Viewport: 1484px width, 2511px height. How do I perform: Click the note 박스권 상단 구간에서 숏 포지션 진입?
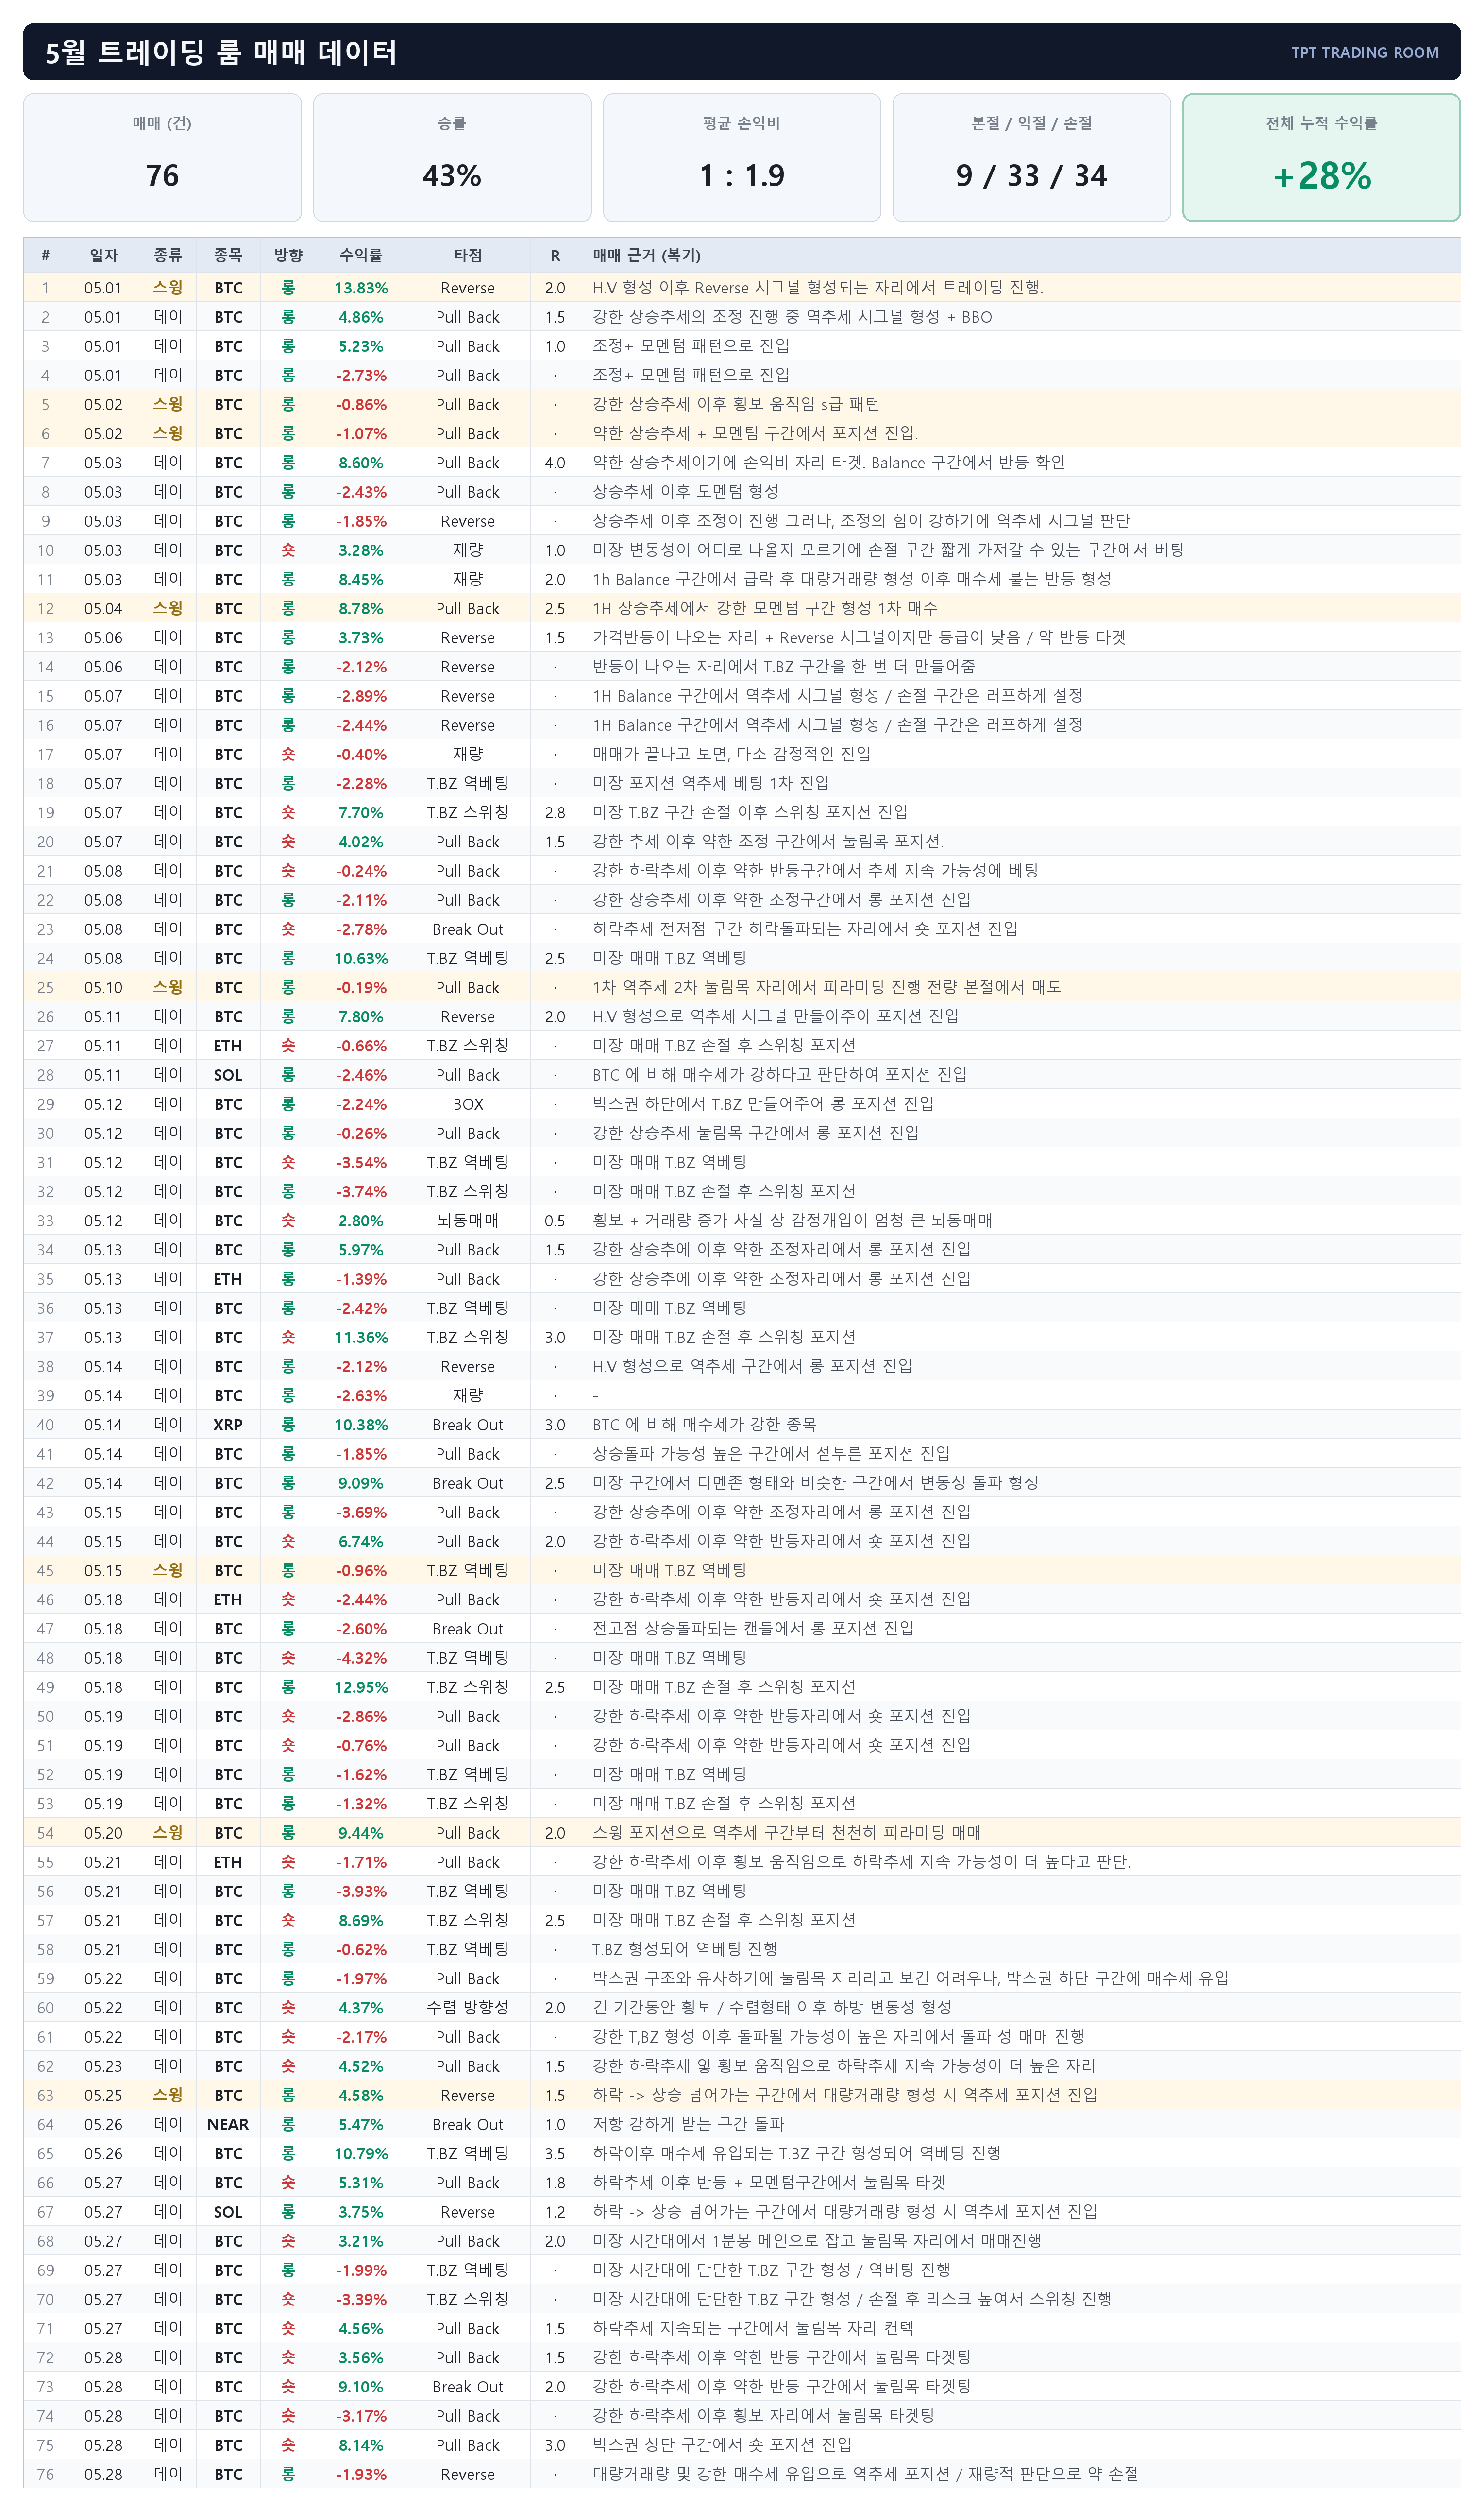[722, 2445]
